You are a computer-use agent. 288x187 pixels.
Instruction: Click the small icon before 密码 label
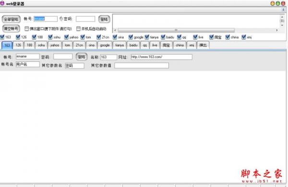(x=61, y=19)
